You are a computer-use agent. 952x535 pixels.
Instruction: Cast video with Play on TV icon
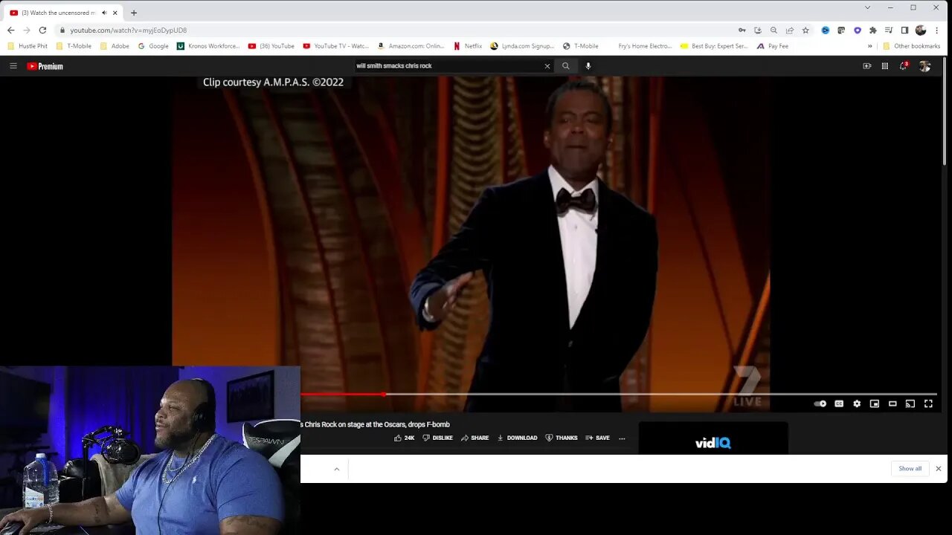tap(910, 403)
